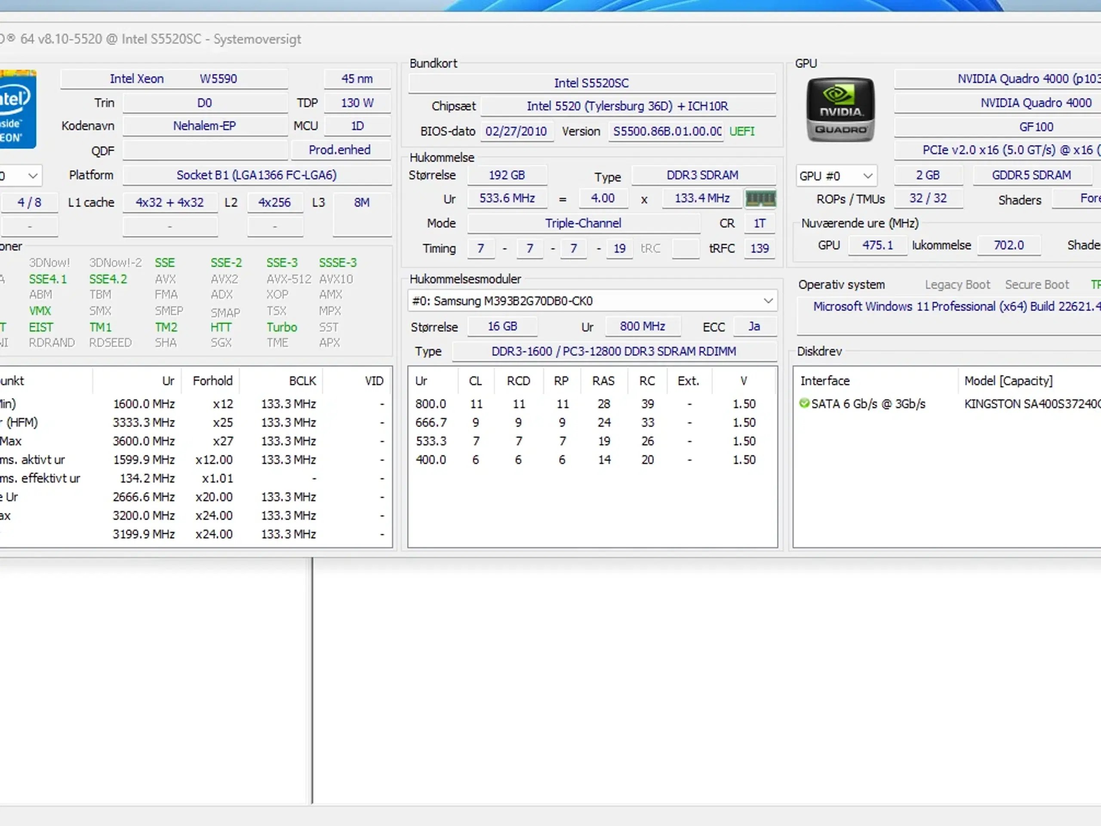Select the L1 cache 4x32 + 4x32 value
1101x826 pixels.
point(170,202)
